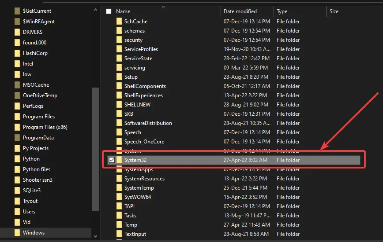Click the System32 folder icon
383x242 pixels.
pyautogui.click(x=119, y=160)
